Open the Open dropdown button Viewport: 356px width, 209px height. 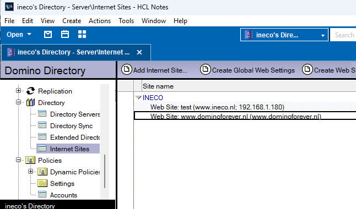pyautogui.click(x=19, y=35)
